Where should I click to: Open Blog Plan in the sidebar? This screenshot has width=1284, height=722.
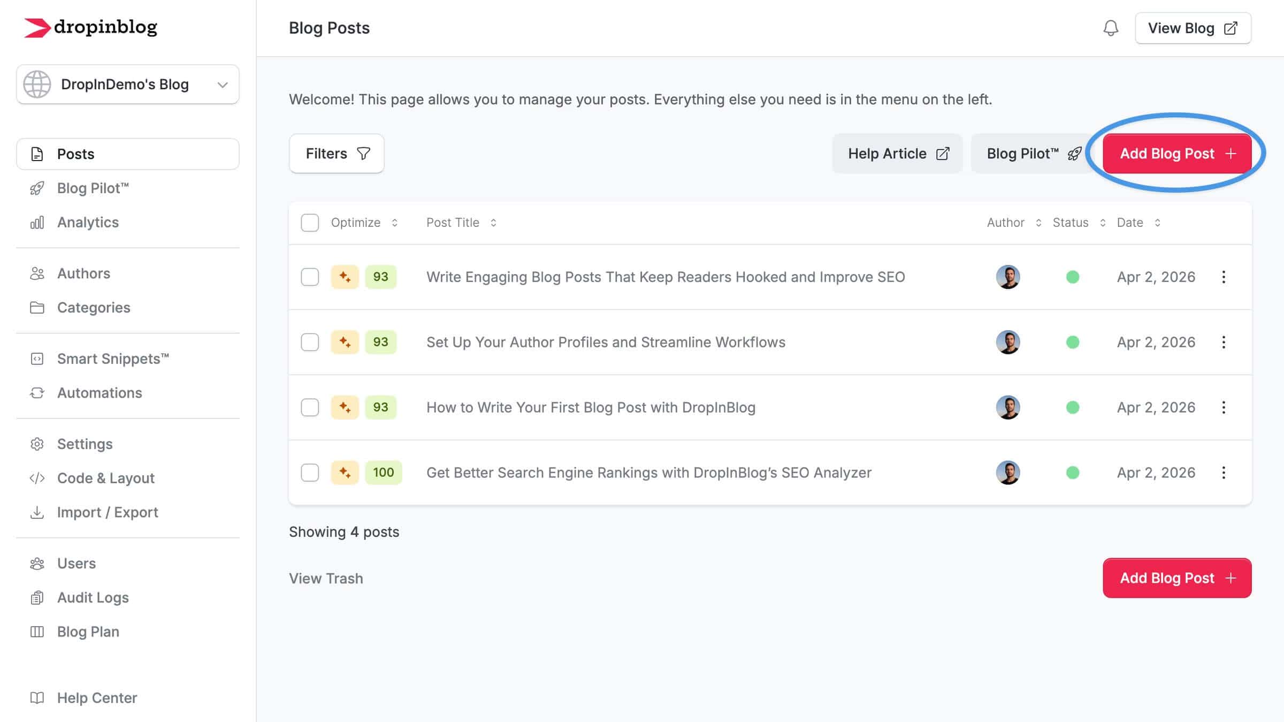tap(88, 632)
